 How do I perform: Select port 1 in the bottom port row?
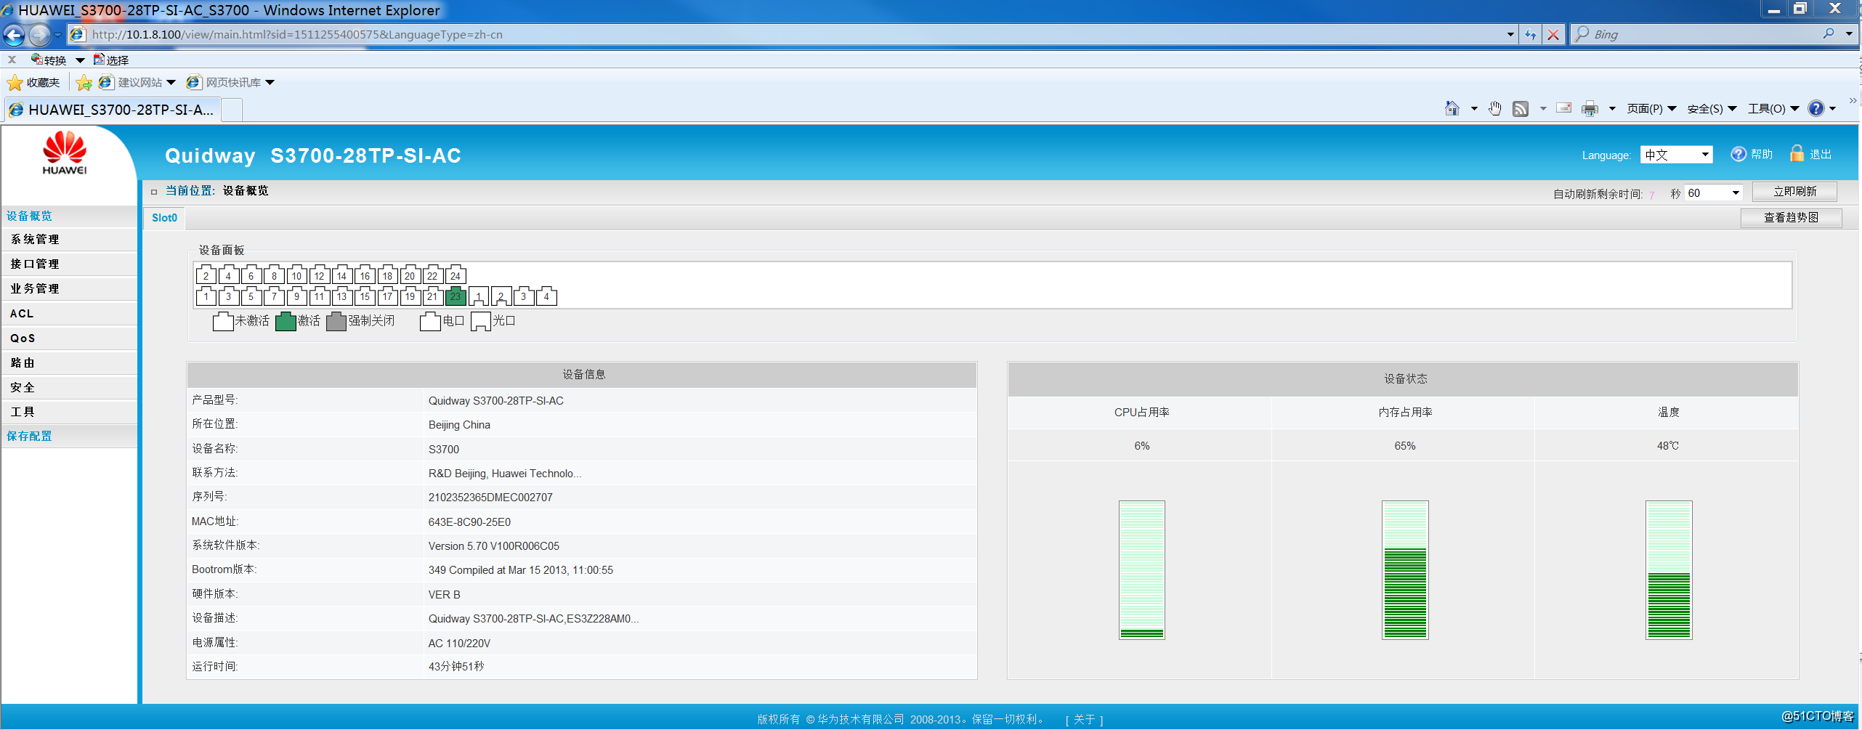(x=206, y=296)
